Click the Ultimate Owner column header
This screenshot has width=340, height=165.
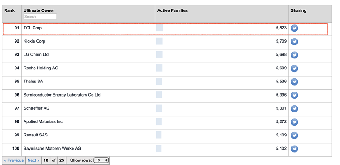(x=39, y=10)
